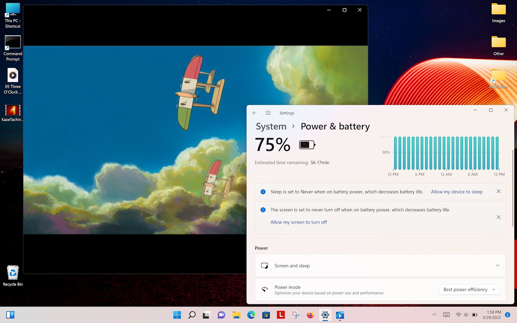Click the Estimated time remaining text

292,163
